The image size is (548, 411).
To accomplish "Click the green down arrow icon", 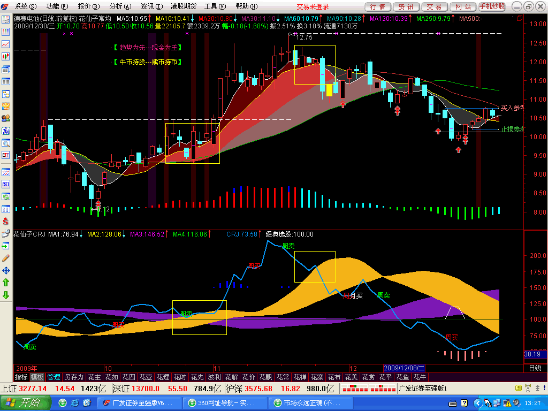I will (x=5, y=295).
